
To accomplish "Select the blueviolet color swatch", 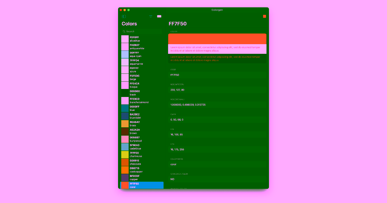I will (x=125, y=116).
